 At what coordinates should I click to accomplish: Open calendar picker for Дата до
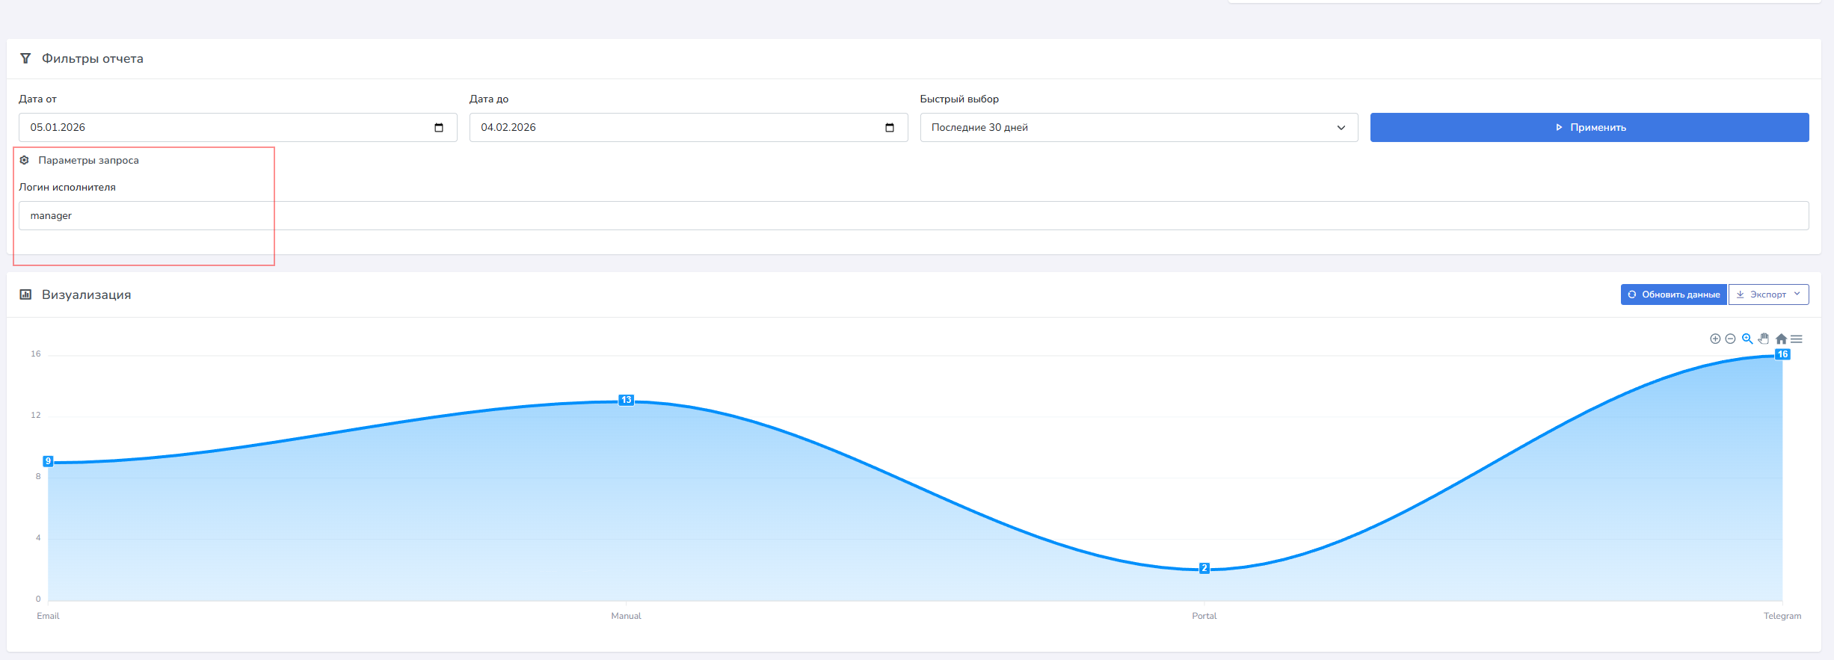tap(890, 128)
